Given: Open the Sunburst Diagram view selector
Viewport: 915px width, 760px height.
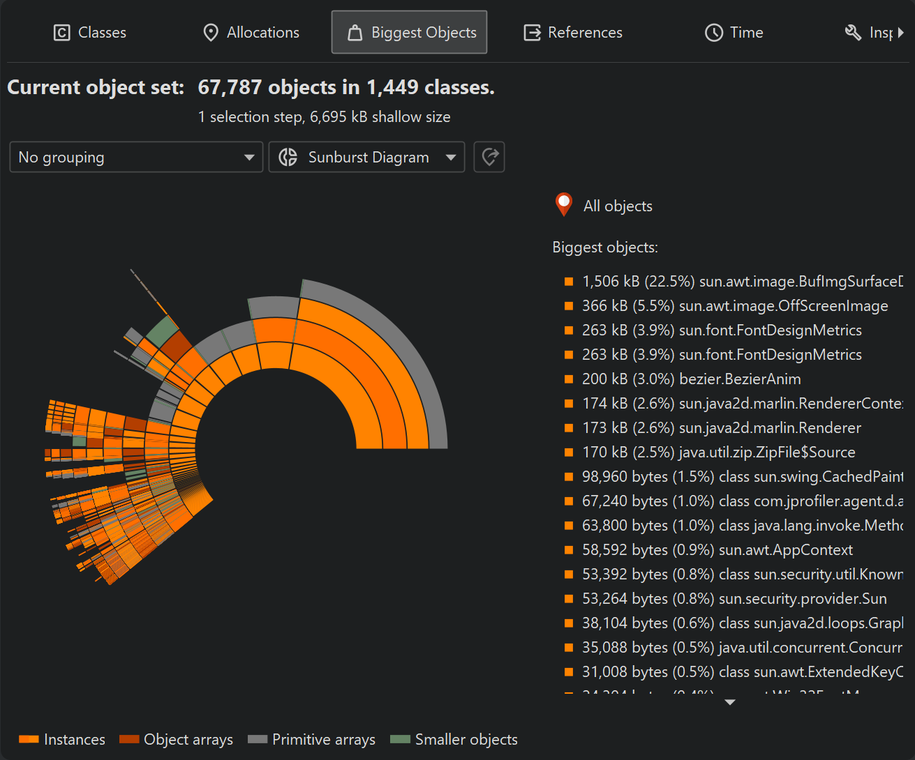Looking at the screenshot, I should click(366, 158).
